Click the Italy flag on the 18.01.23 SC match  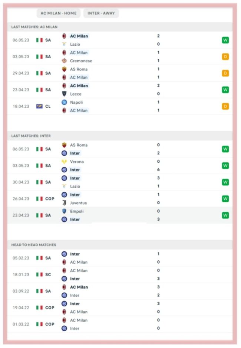coord(39,274)
